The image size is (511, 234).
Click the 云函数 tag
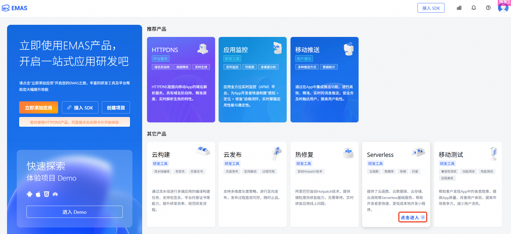coord(374,171)
